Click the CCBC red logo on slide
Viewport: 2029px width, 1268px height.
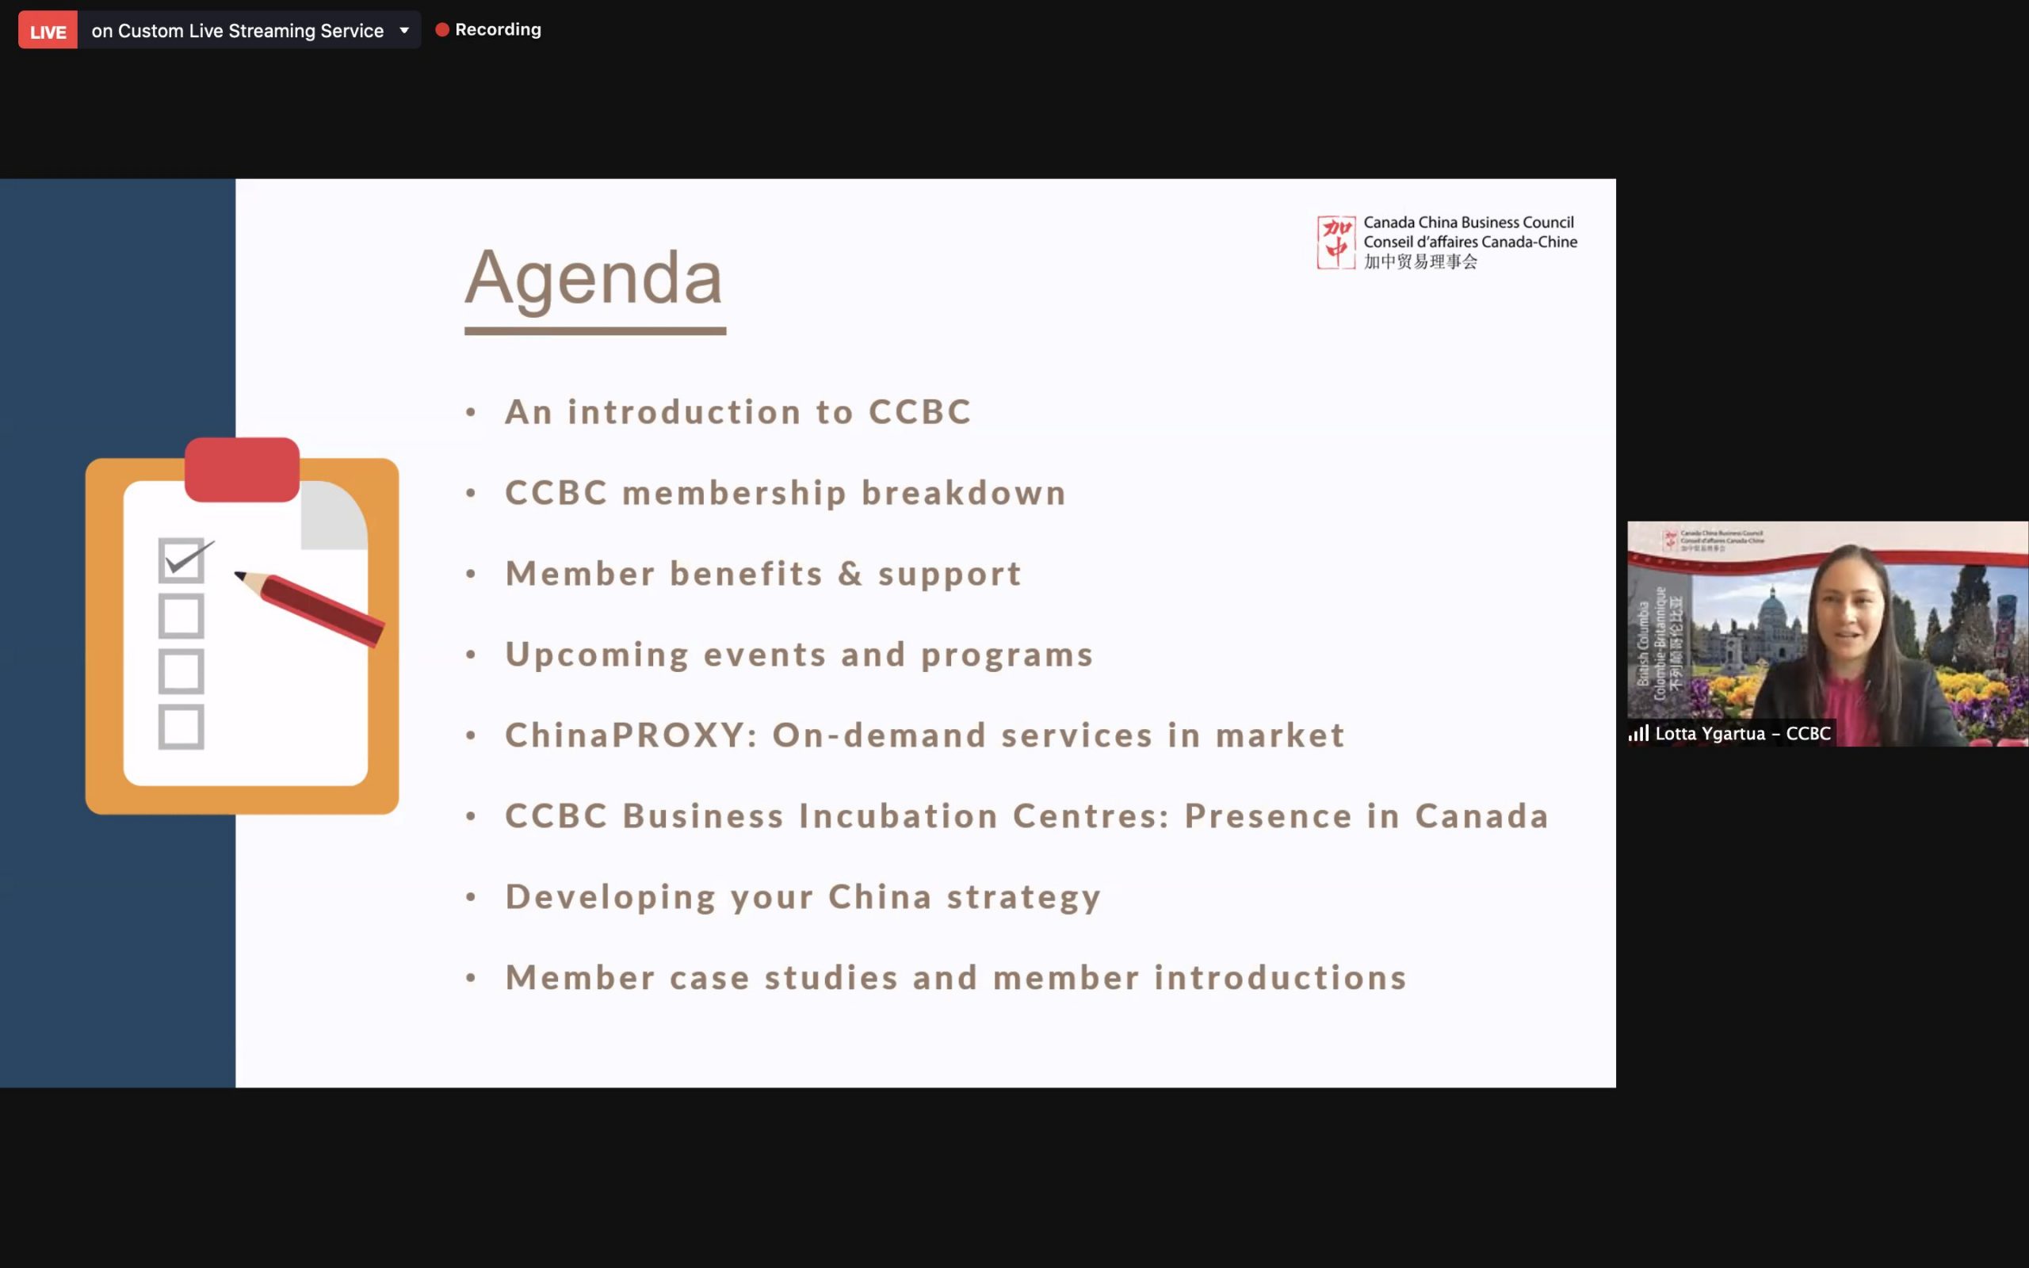(1335, 243)
